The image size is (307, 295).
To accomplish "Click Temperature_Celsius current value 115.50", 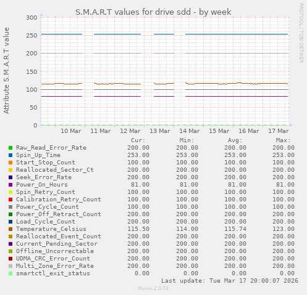I will 138,229.
